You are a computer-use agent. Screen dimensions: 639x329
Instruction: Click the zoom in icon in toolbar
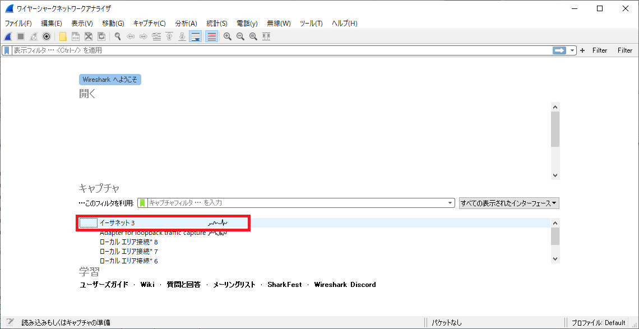point(228,36)
